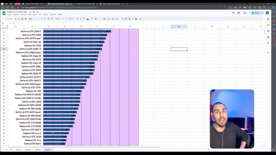Screen dimensions: 276x155
Task: Open the text color picker
Action: 88,19
